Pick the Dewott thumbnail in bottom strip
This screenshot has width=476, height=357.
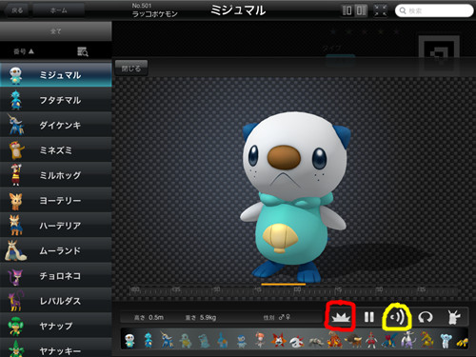148,340
